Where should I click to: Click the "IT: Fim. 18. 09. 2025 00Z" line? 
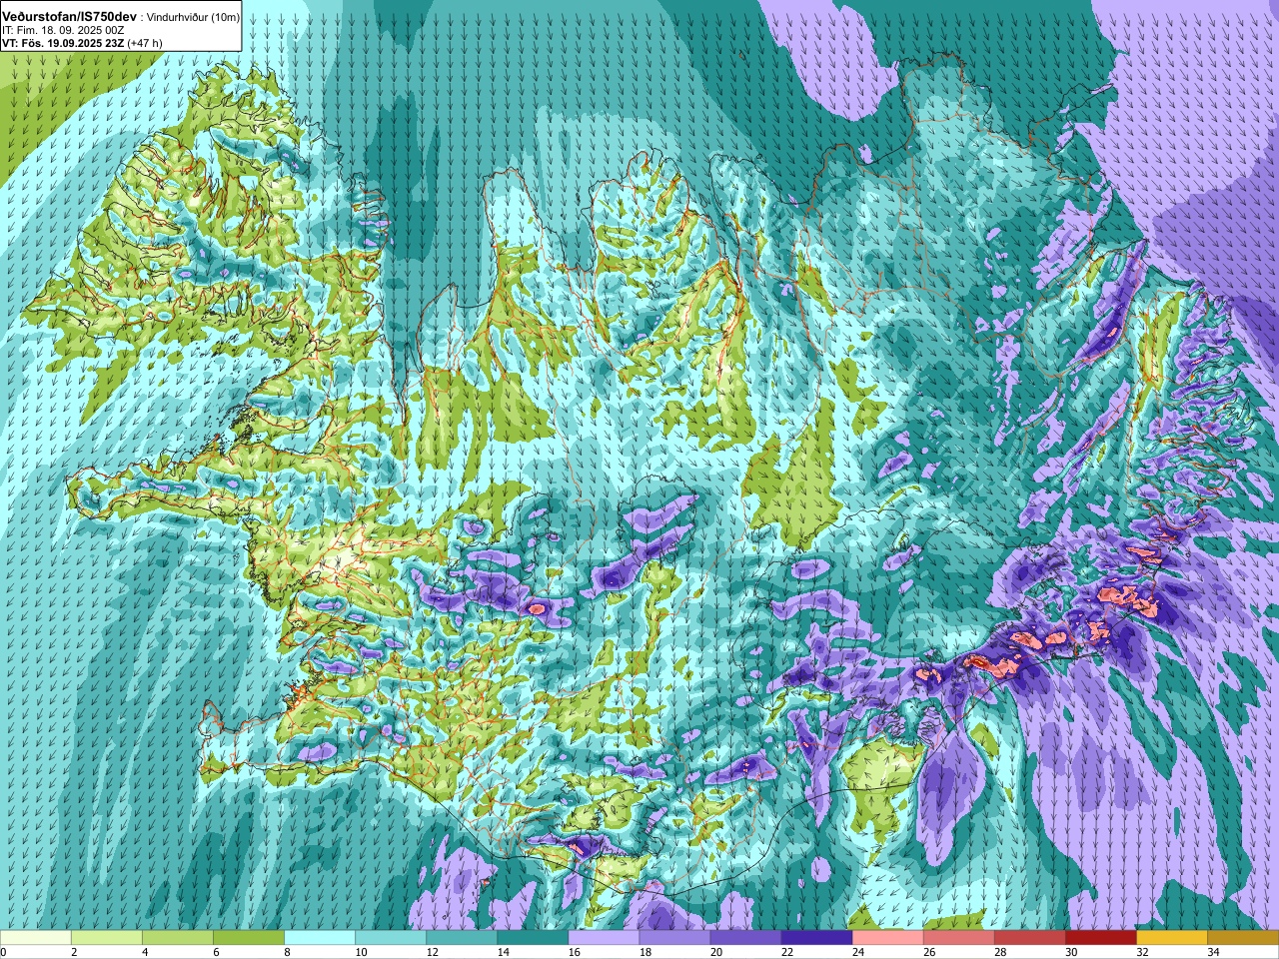[x=64, y=31]
